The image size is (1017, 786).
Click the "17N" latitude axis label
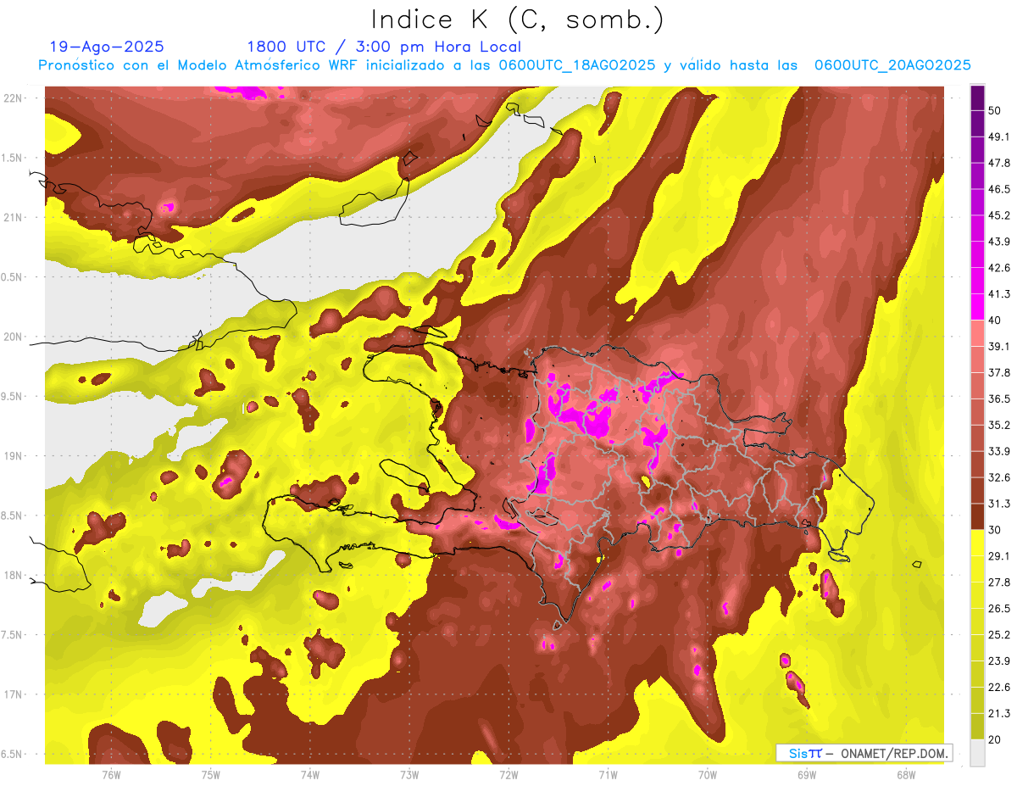tap(13, 694)
